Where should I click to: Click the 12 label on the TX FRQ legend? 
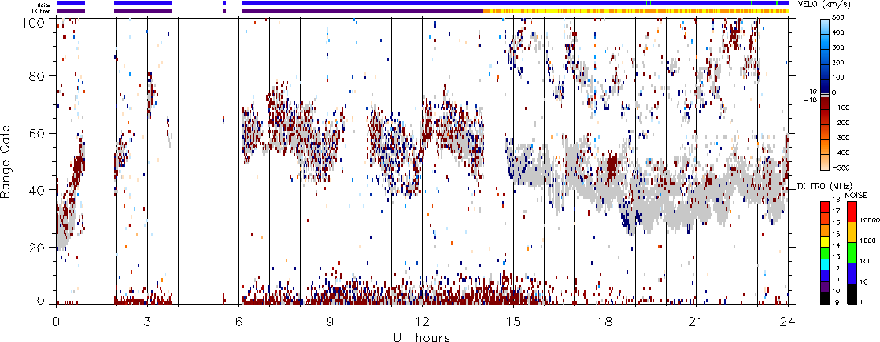click(836, 268)
